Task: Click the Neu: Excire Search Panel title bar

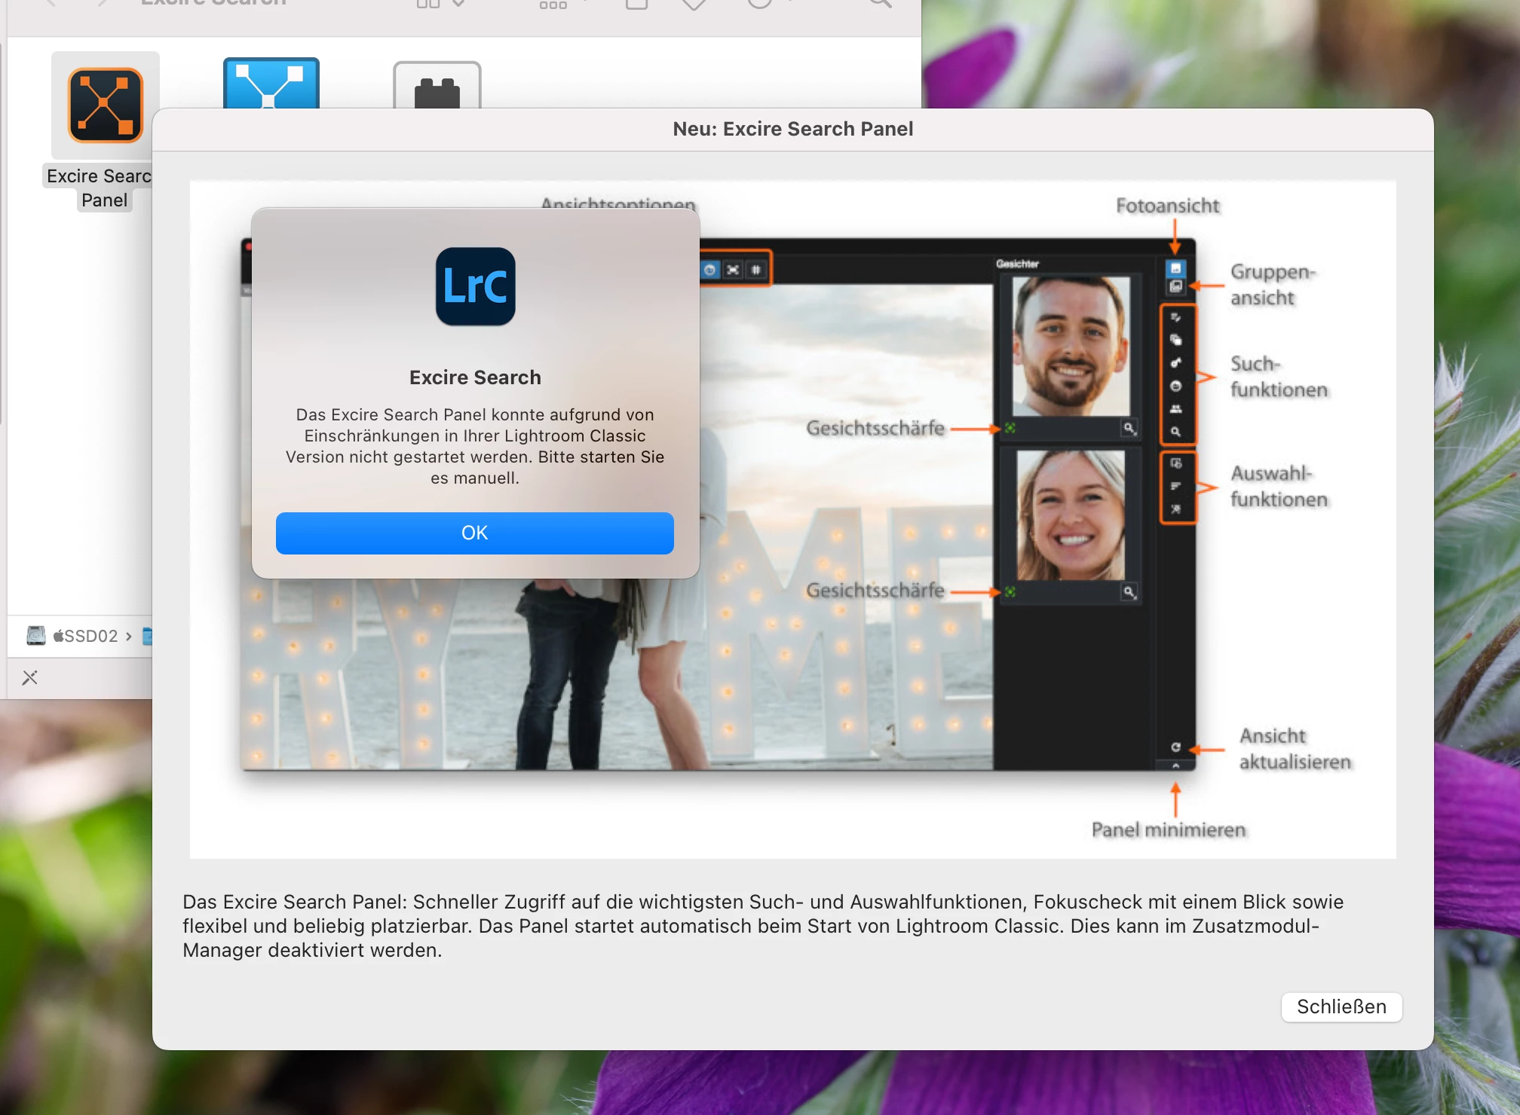Action: click(792, 129)
